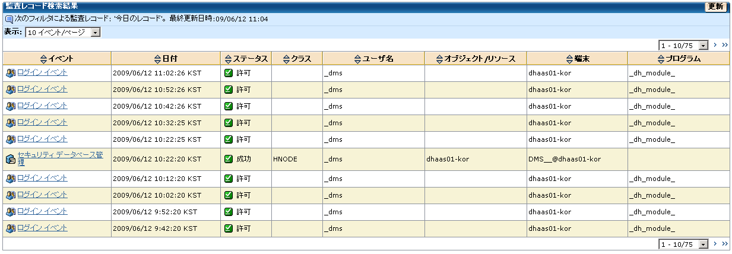Image resolution: width=732 pixels, height=254 pixels.
Task: Click login event icon in 10:42:26 row
Action: [x=11, y=106]
